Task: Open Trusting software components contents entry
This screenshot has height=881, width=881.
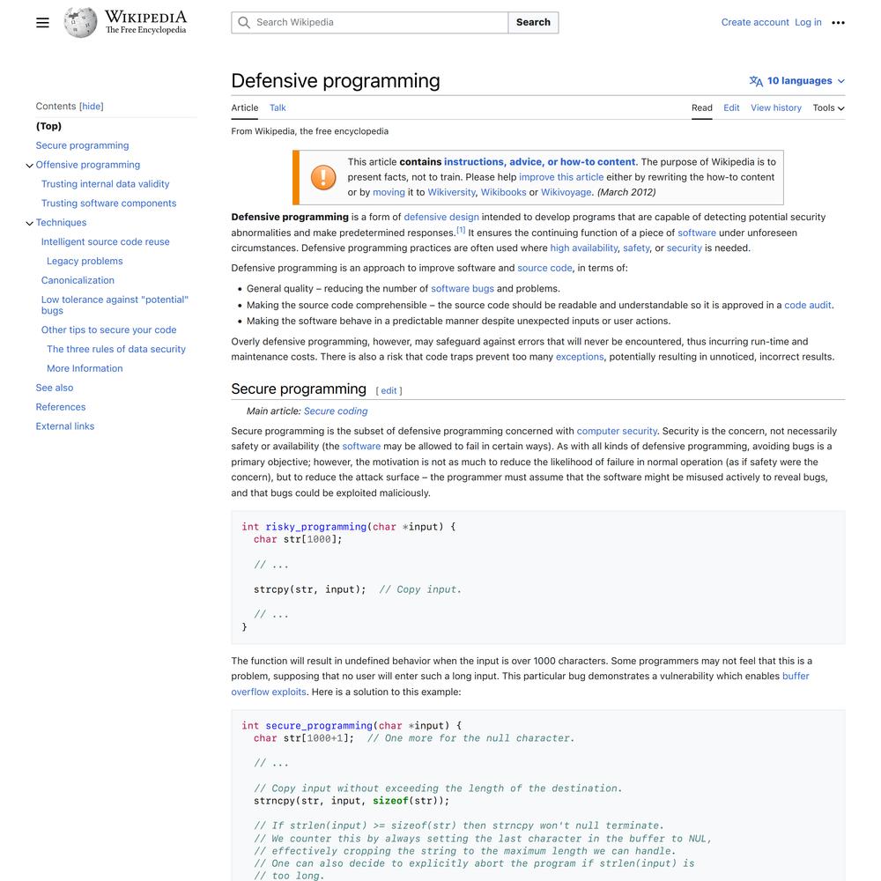Action: (x=108, y=204)
